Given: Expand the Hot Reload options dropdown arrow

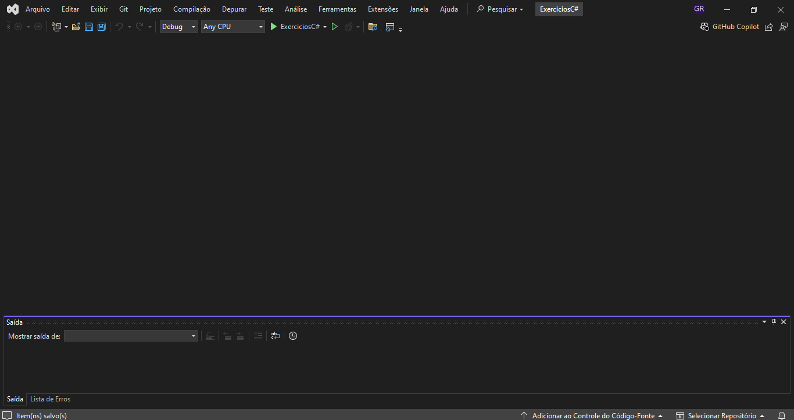Looking at the screenshot, I should click(358, 27).
